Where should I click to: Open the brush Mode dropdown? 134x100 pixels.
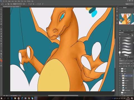(x=17, y=4)
